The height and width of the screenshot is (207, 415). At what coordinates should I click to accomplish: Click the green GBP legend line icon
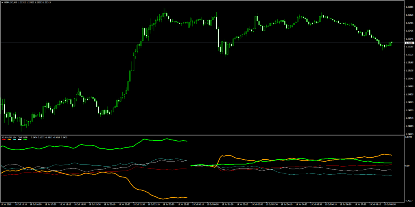[x=25, y=139]
